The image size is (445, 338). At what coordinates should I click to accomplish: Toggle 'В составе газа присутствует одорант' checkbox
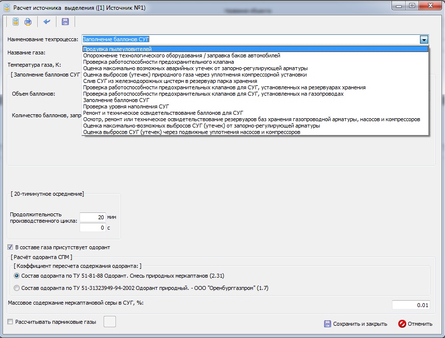[10, 247]
